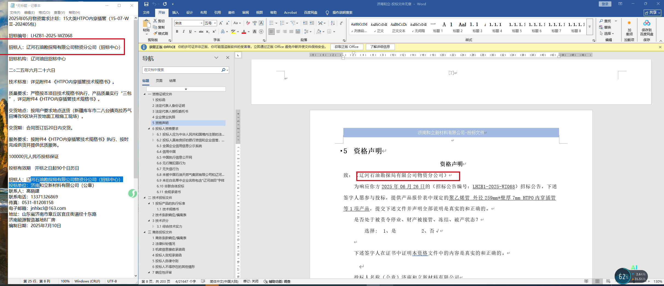Toggle Bold formatting
This screenshot has width=664, height=286.
177,32
